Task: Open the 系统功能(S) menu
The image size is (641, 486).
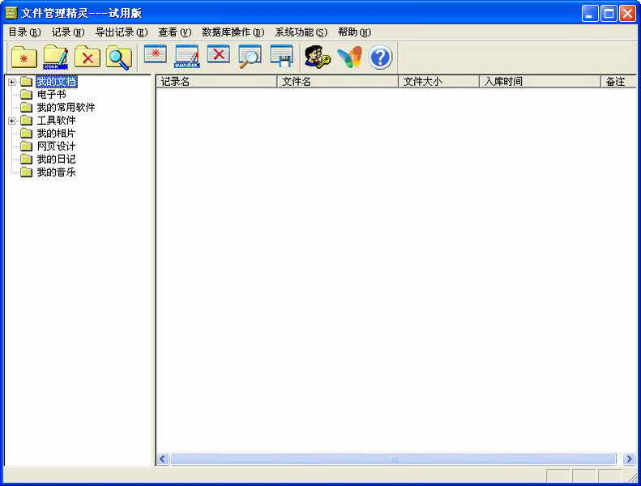Action: click(301, 32)
